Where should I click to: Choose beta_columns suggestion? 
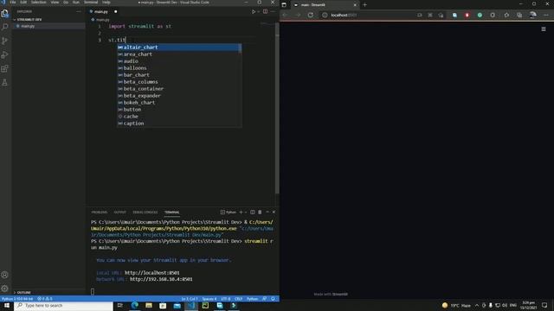[x=179, y=82]
